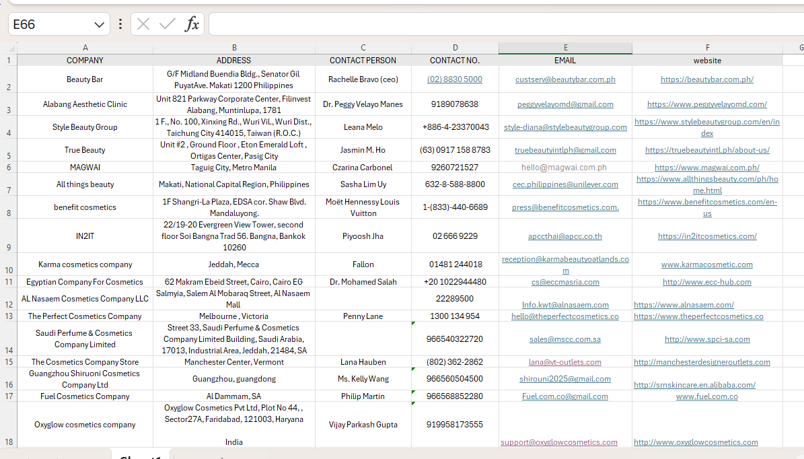Image resolution: width=804 pixels, height=459 pixels.
Task: Open http://www.ecc-hub.com website link
Action: click(x=707, y=282)
